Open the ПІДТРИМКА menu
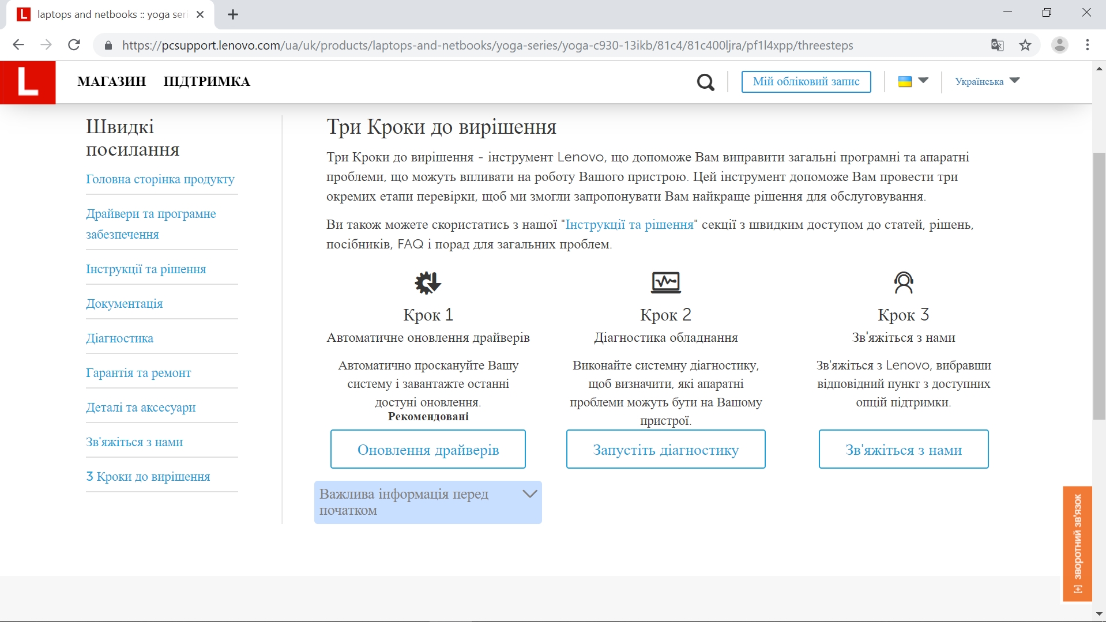Image resolution: width=1106 pixels, height=622 pixels. click(206, 81)
